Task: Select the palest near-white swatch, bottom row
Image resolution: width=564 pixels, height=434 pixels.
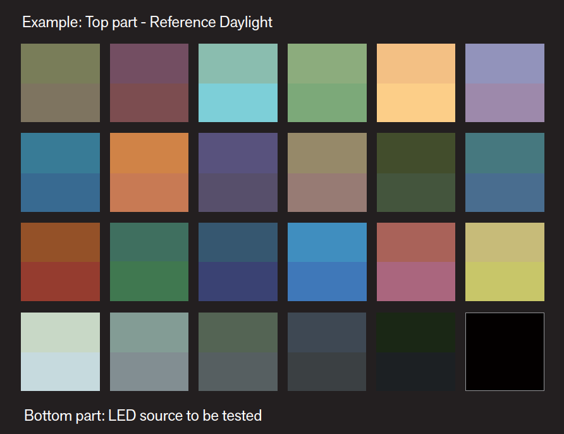Action: 60,352
